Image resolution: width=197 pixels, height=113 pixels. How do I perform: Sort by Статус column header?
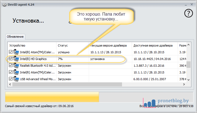tap(72, 45)
